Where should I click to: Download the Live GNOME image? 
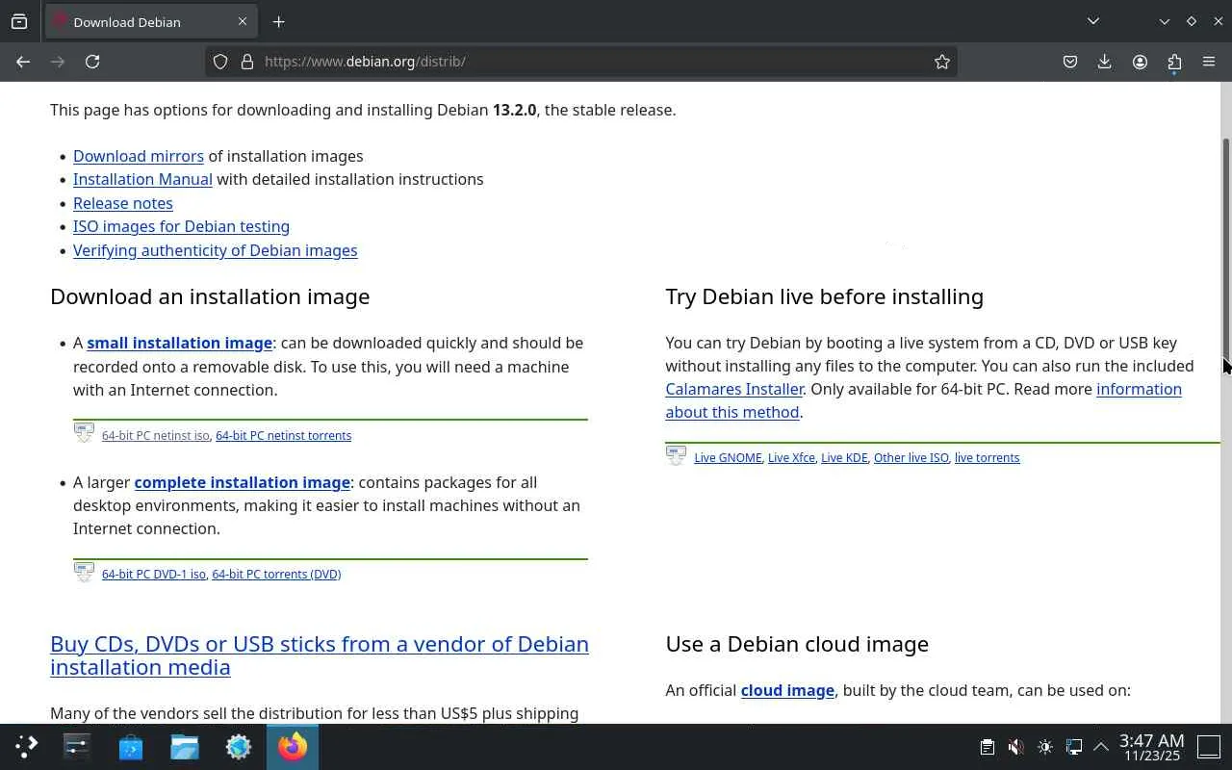(x=728, y=458)
